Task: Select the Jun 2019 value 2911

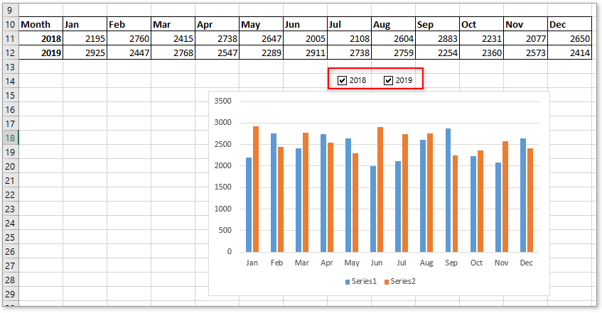Action: 305,53
